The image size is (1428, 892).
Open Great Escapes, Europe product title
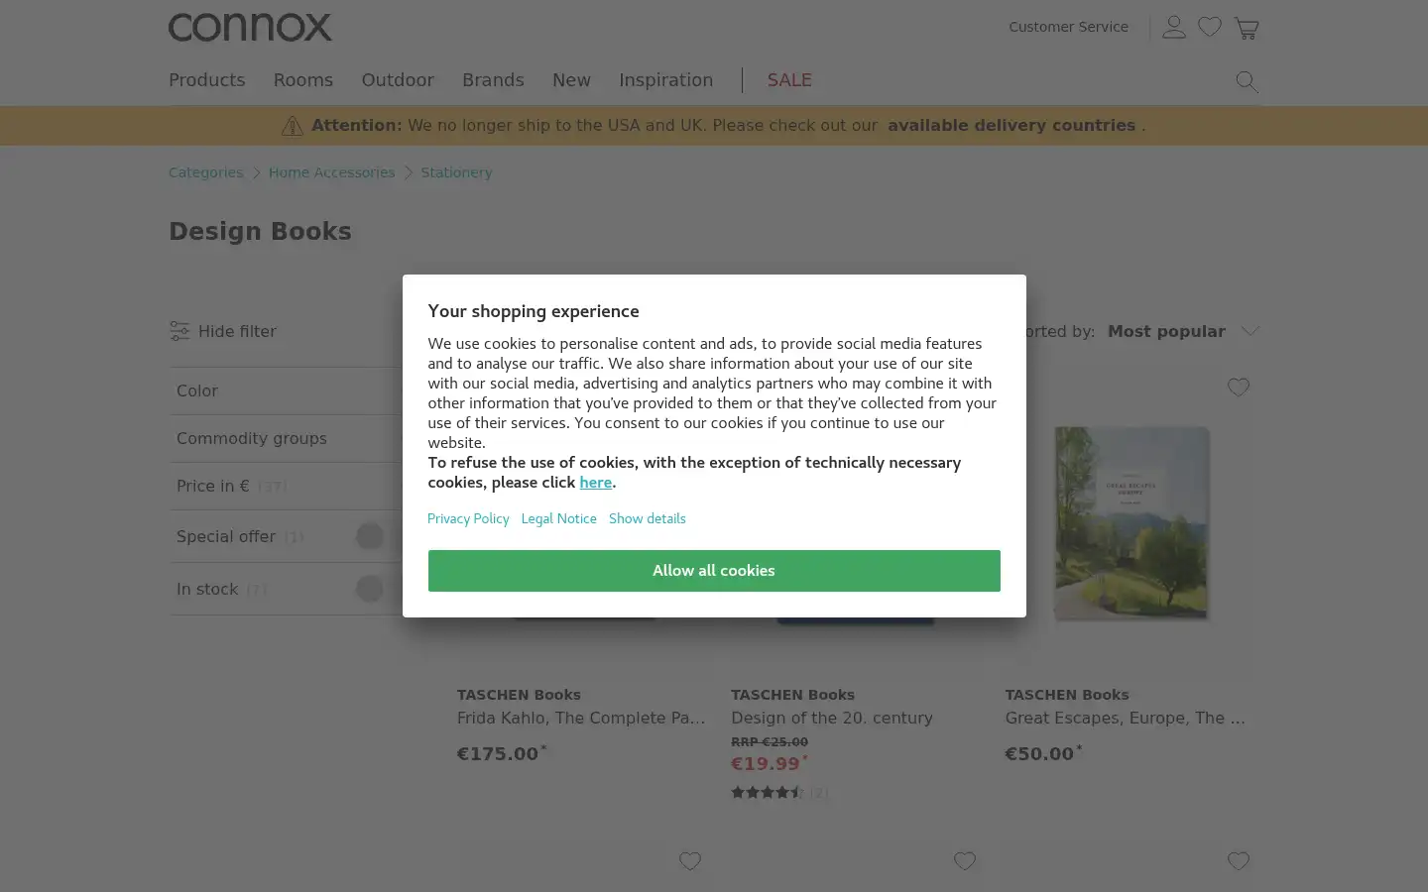pyautogui.click(x=1126, y=718)
